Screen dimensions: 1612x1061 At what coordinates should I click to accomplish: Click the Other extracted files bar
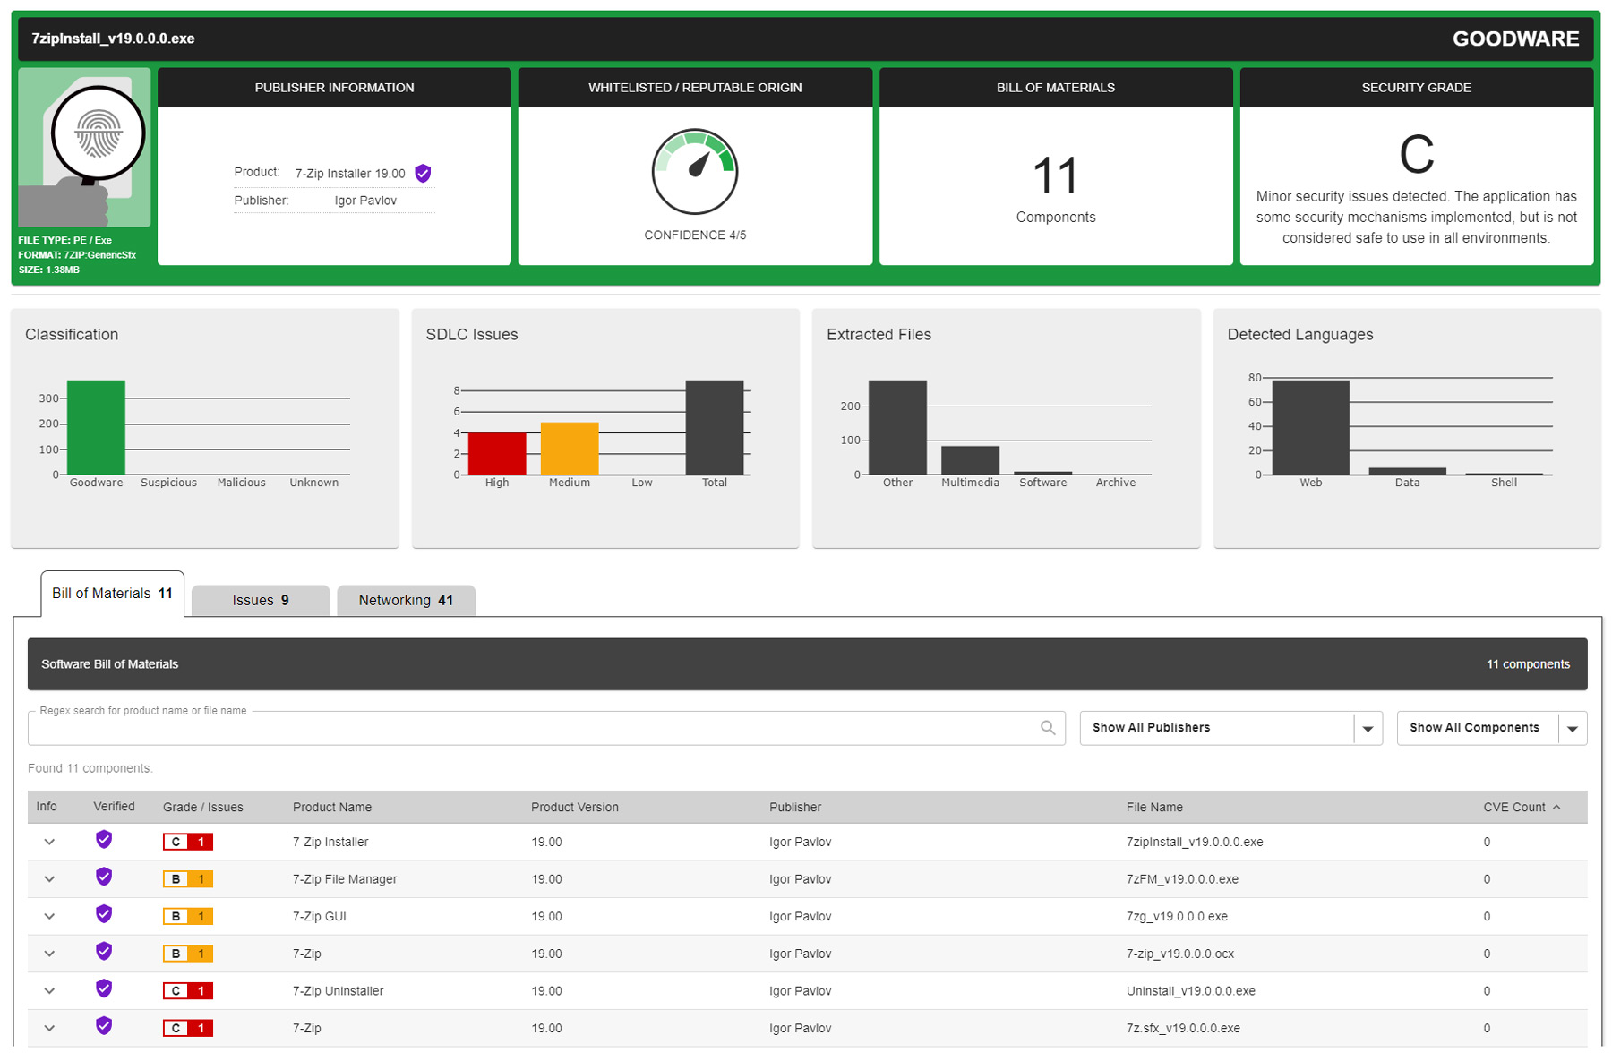coord(897,427)
